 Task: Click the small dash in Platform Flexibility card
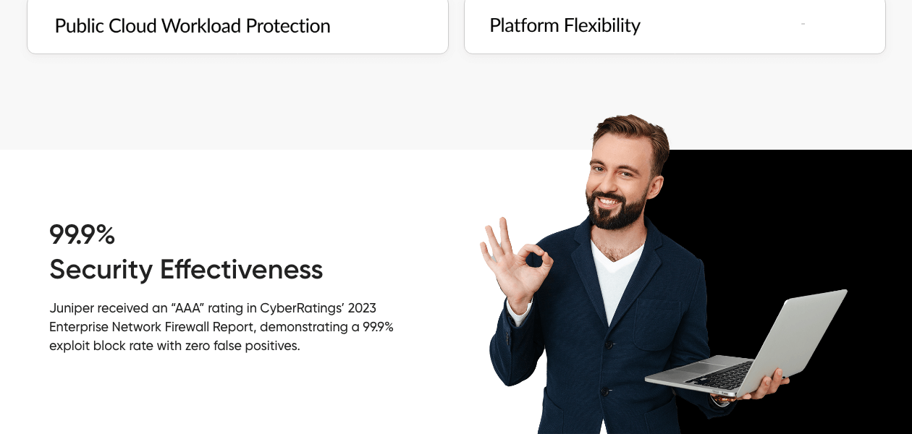[803, 25]
